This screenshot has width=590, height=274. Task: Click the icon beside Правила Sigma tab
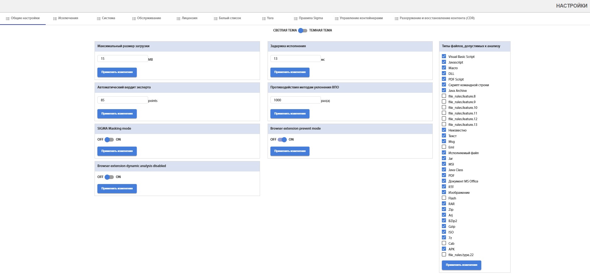coord(296,19)
